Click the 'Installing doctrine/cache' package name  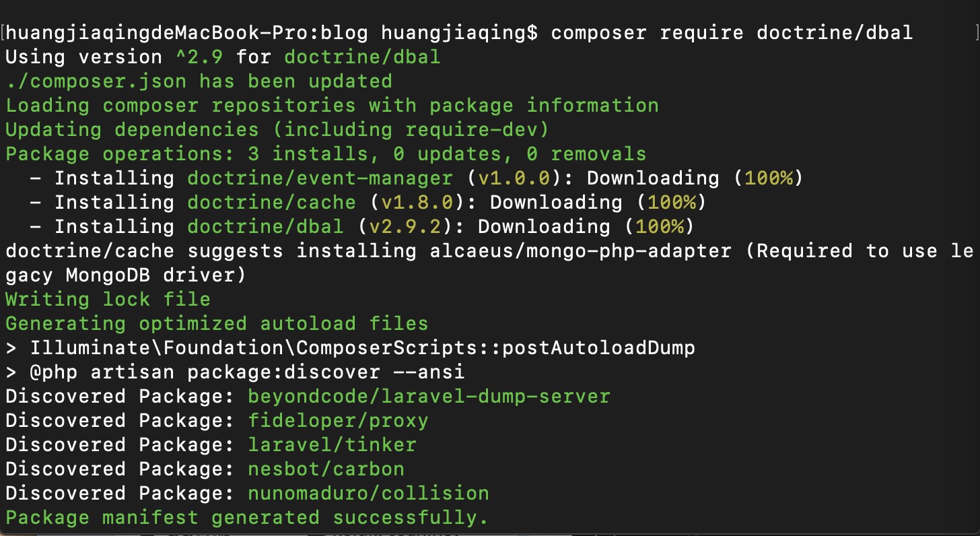pos(271,202)
